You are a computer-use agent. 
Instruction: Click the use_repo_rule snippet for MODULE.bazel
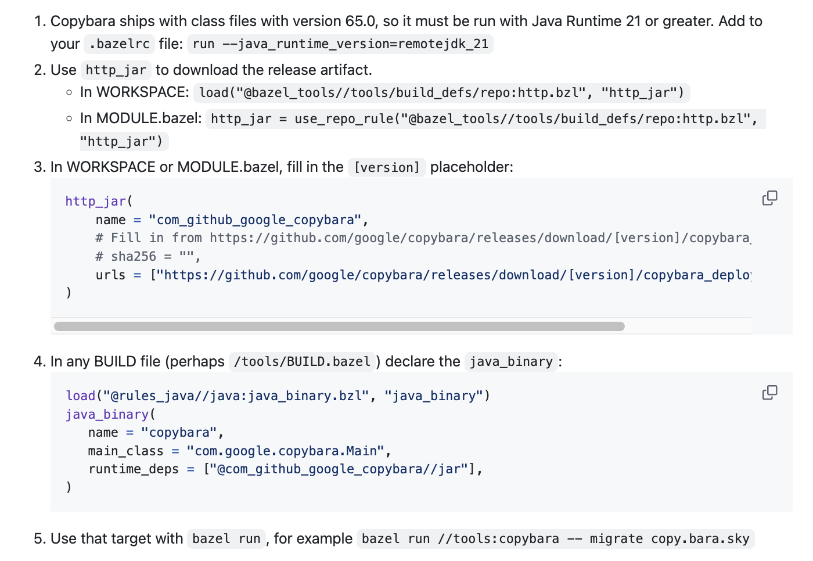484,119
